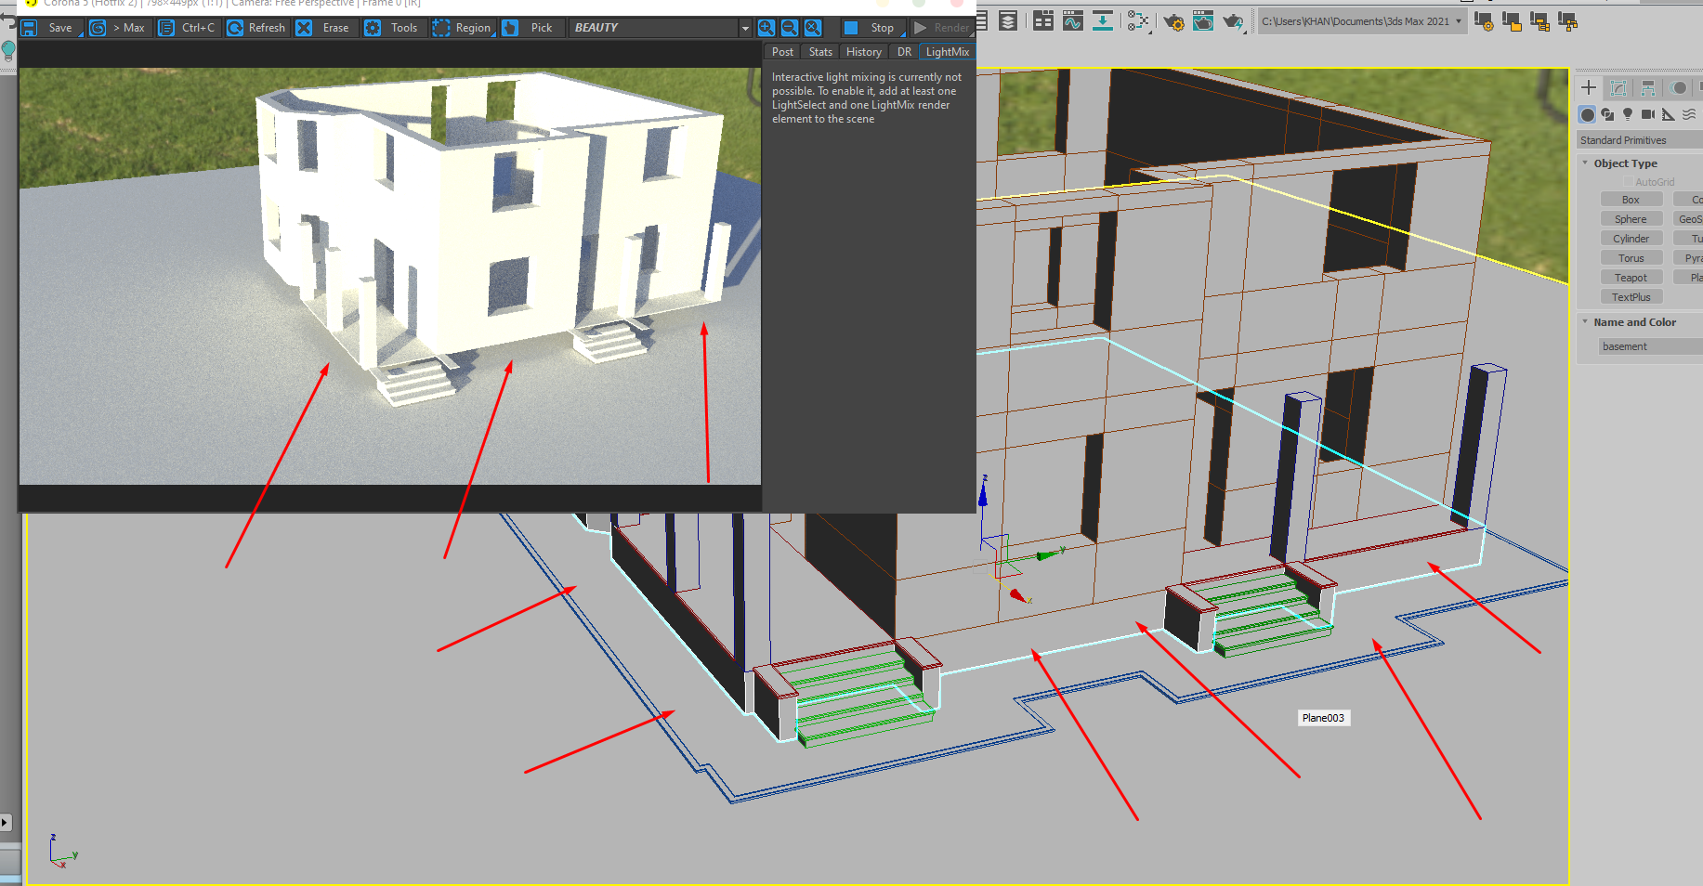Click the create active project folder icon
Screen dimensions: 1703x886
point(1512,21)
